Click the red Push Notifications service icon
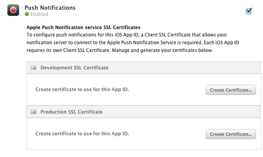263x157 pixels. 13,10
